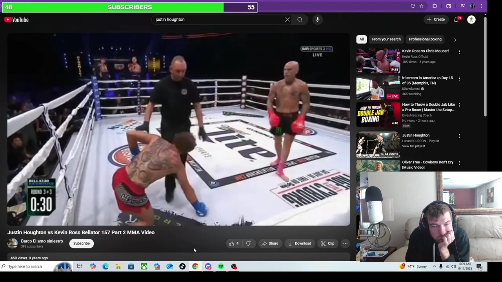The width and height of the screenshot is (502, 282).
Task: Switch to Chrome on taskbar
Action: pos(195,267)
